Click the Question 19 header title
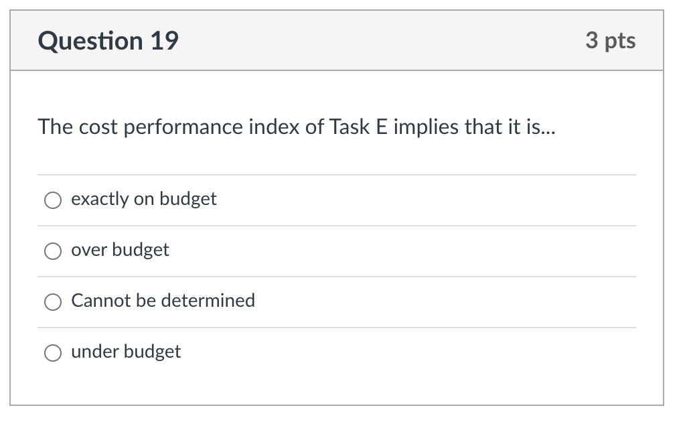This screenshot has width=683, height=422. (x=108, y=41)
